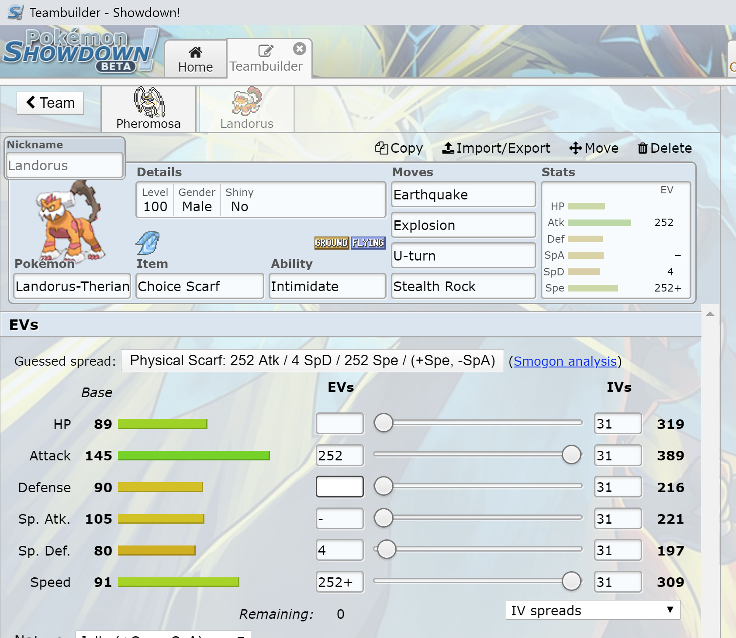This screenshot has height=638, width=736.
Task: Click the HP EV slider handle
Action: pos(384,423)
